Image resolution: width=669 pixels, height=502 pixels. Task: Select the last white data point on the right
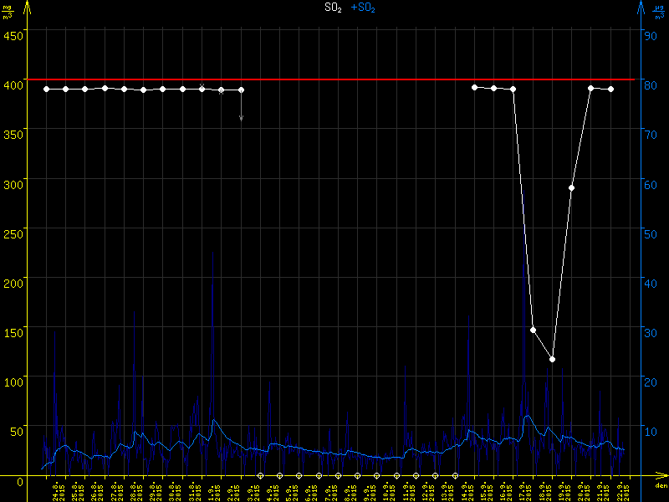tap(610, 89)
